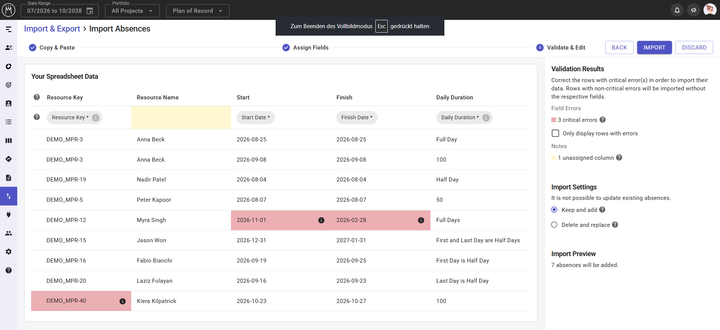The height and width of the screenshot is (330, 720).
Task: Expand the Plan of Record dropdown
Action: tap(198, 11)
